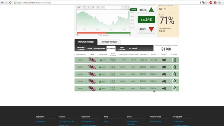Select the Лестницей options tab
Viewport: 224px width, 126px height.
(x=133, y=49)
